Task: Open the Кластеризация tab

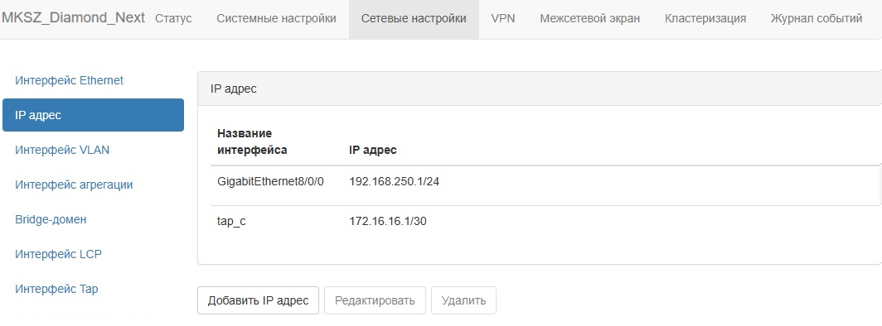Action: 705,18
